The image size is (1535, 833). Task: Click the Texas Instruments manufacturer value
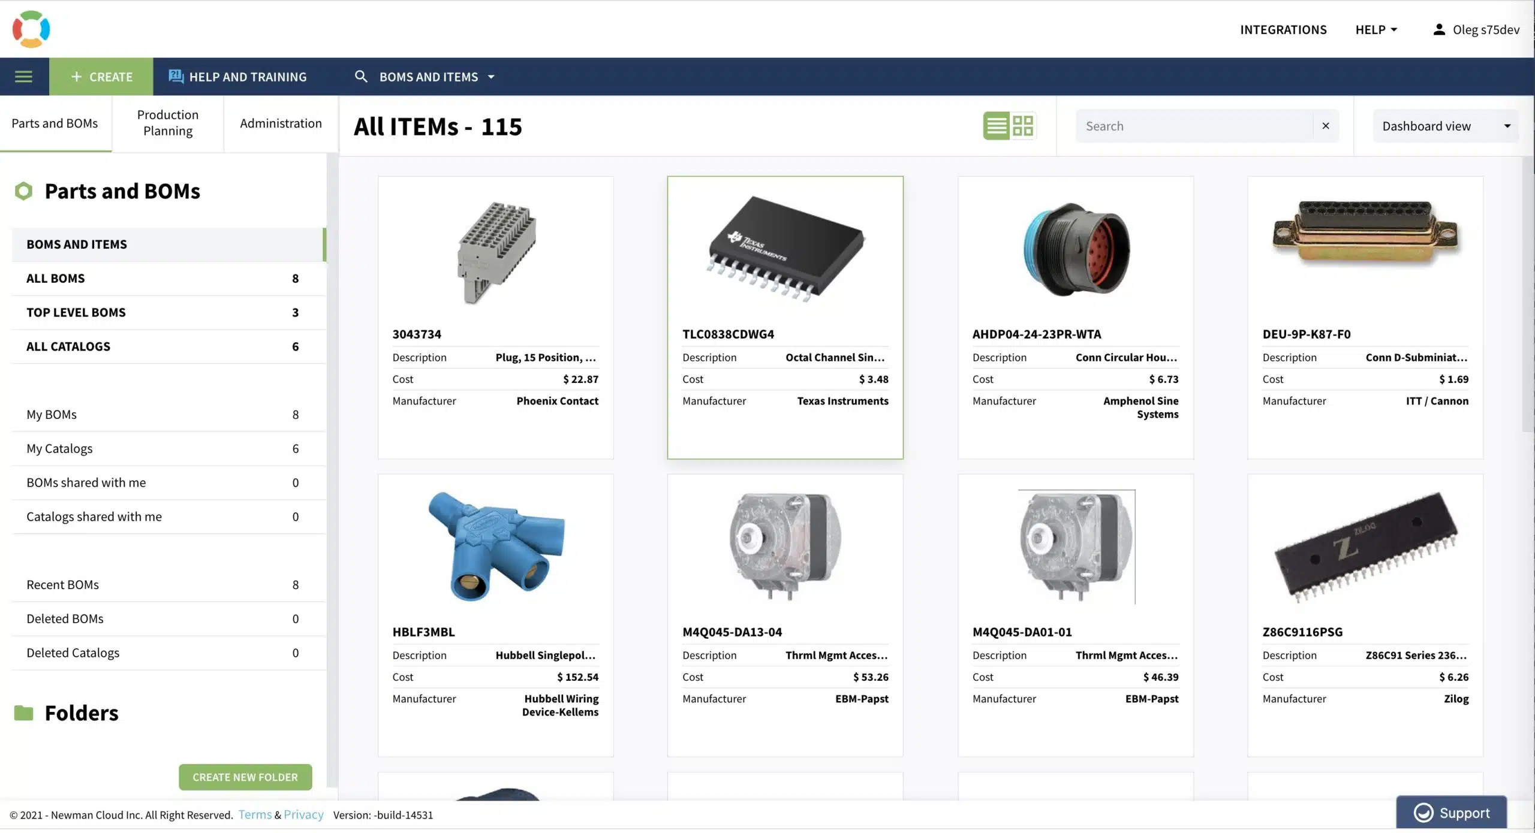[843, 401]
